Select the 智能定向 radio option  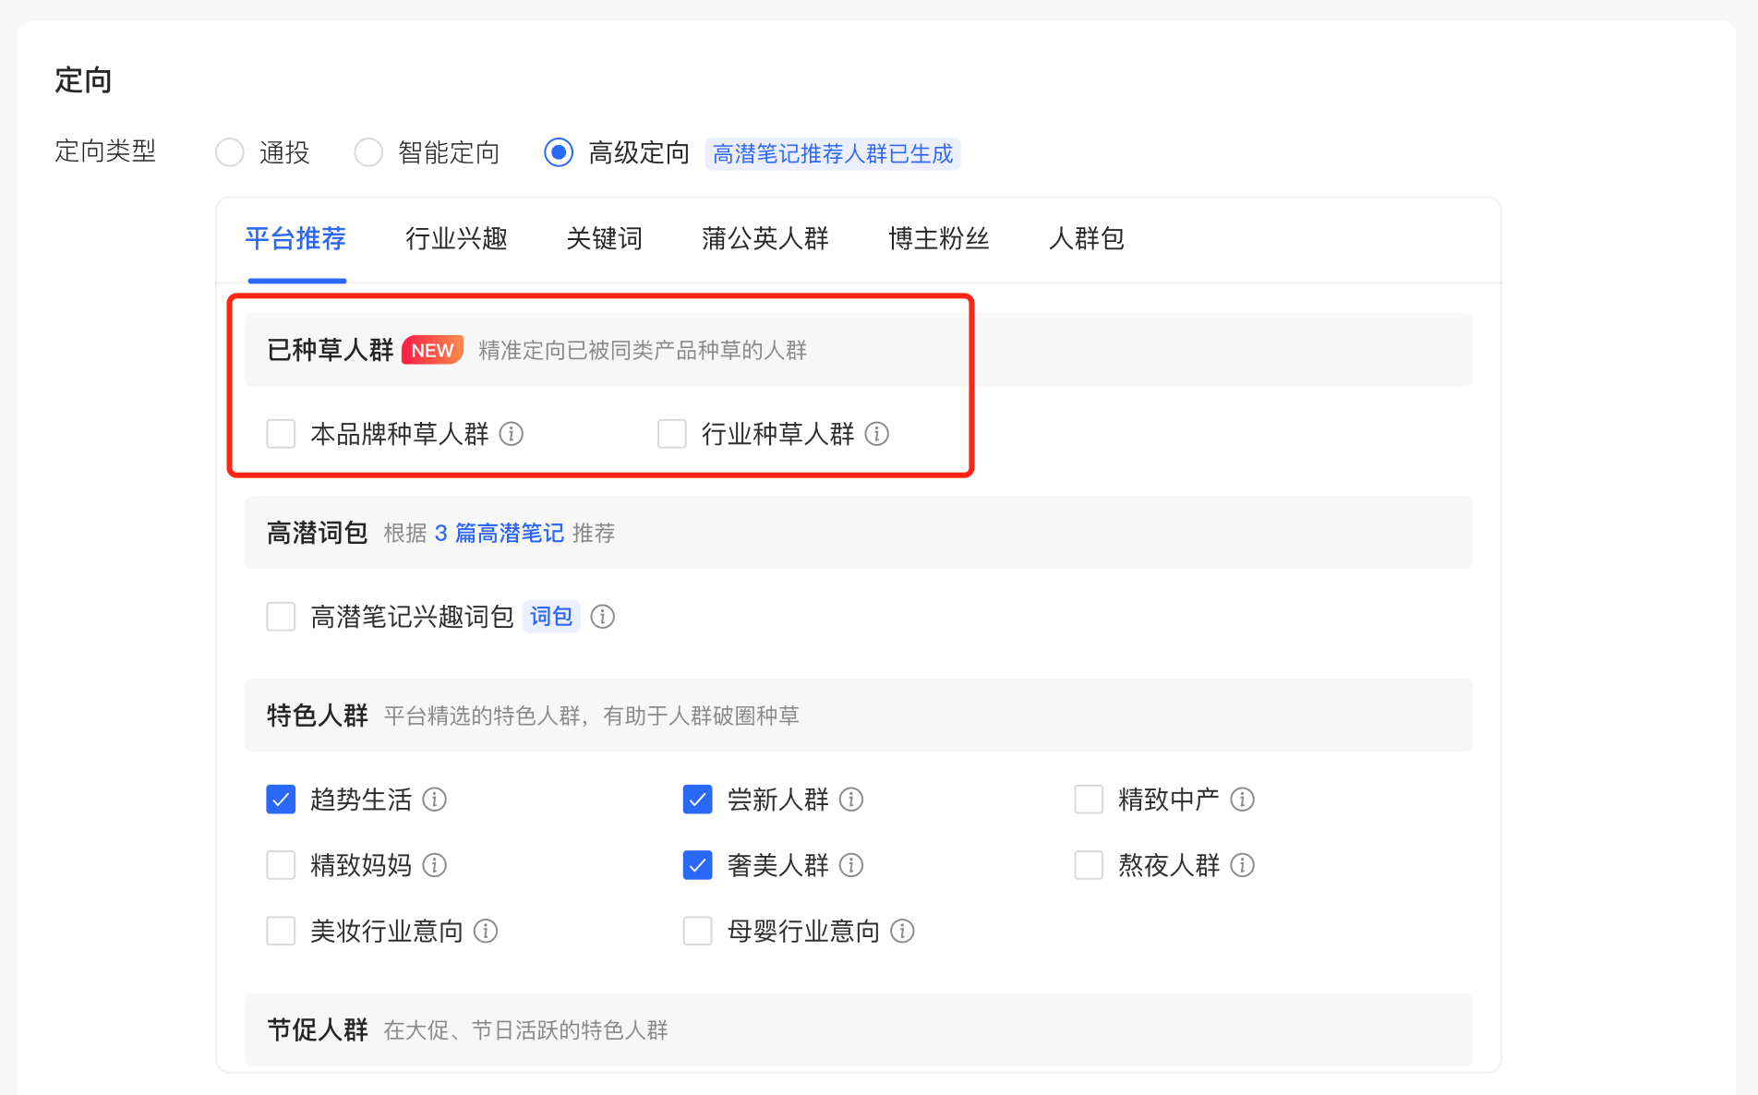pos(368,152)
